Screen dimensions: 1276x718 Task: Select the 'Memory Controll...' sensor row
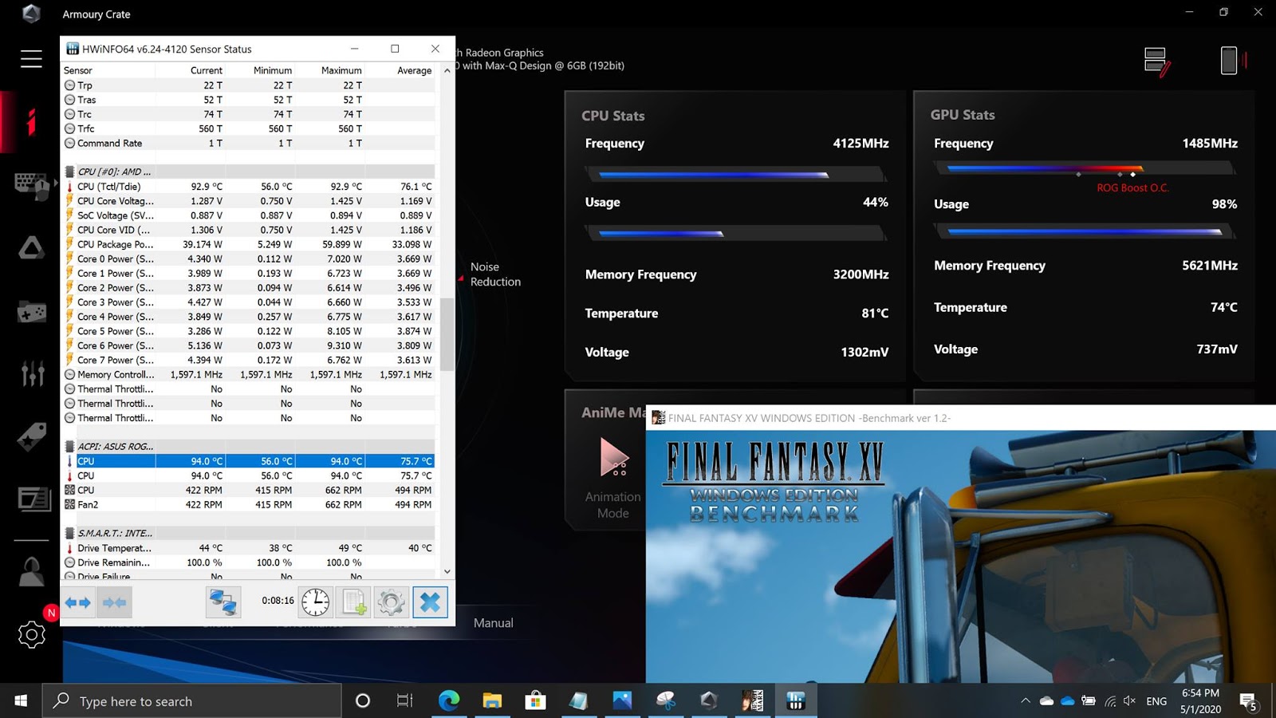pyautogui.click(x=248, y=374)
